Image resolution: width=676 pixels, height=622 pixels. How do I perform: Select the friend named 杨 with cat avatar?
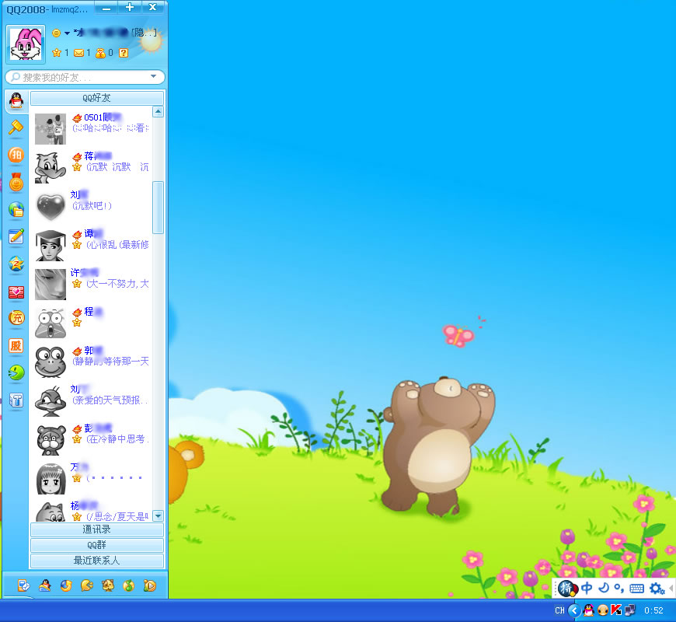point(92,510)
